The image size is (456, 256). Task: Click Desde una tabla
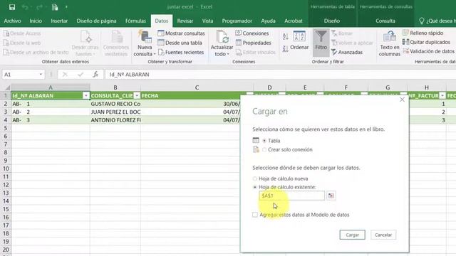180,43
